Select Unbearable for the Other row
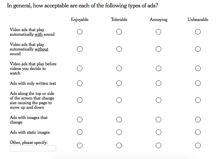217x159 pixels. (x=198, y=145)
